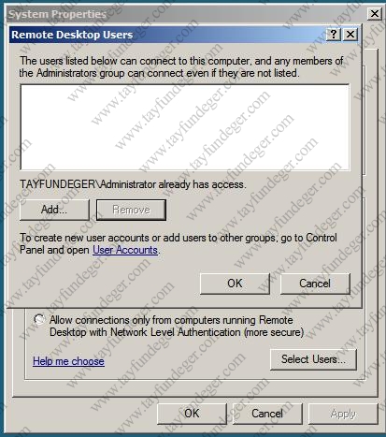
Task: Open the User Accounts link
Action: 125,250
